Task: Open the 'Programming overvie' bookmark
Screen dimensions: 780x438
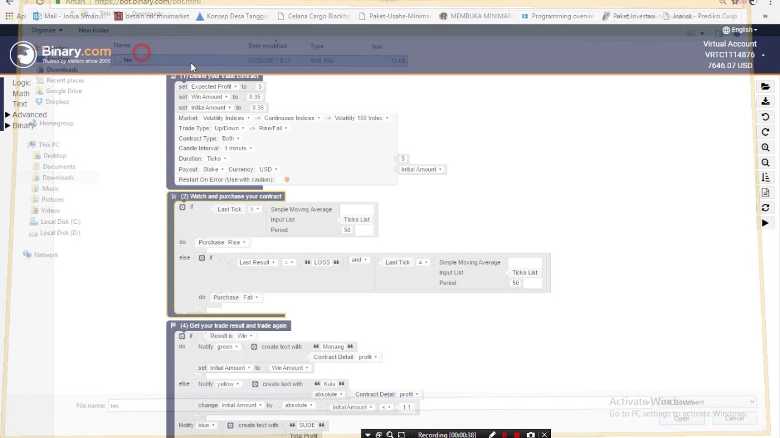Action: [x=557, y=16]
